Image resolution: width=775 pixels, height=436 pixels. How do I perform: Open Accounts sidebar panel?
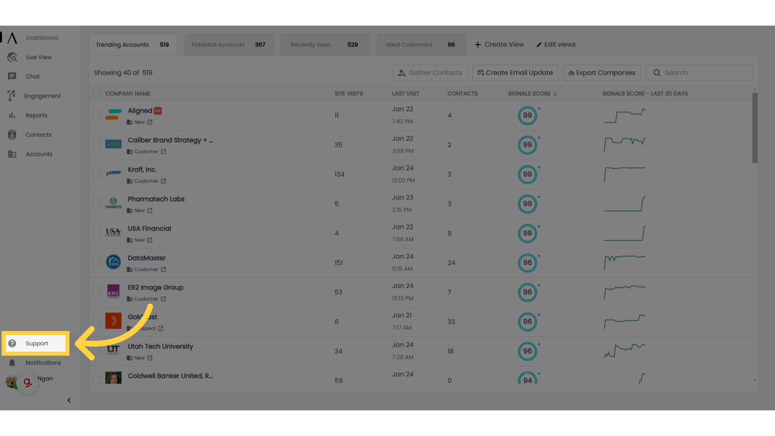pyautogui.click(x=39, y=154)
